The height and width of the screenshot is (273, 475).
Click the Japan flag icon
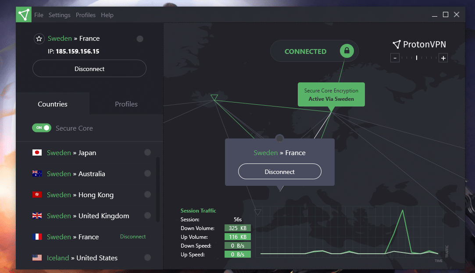37,152
